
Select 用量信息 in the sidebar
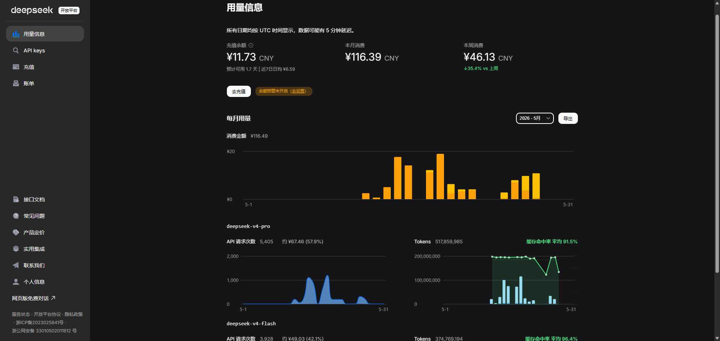click(45, 34)
